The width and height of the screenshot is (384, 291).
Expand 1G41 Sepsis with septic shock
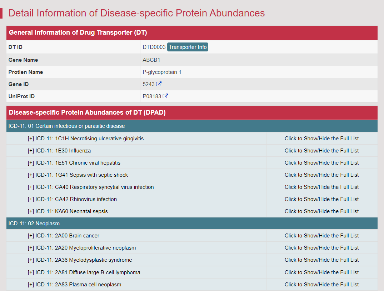78,175
